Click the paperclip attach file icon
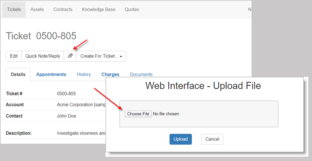312x161 pixels. [x=70, y=56]
